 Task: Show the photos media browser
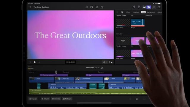coord(144,7)
